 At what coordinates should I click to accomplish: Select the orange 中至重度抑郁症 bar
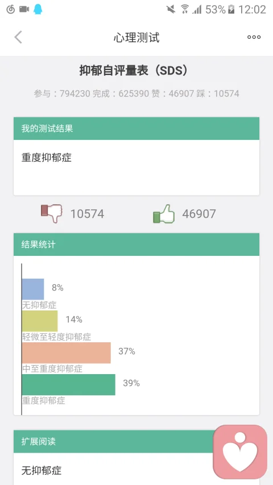[66, 353]
